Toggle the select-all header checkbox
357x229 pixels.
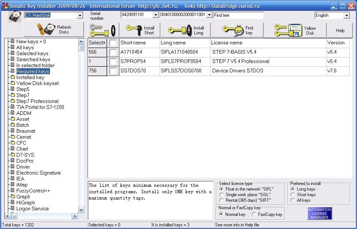(x=113, y=43)
